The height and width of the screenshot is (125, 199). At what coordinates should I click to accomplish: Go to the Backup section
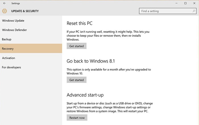[7, 39]
